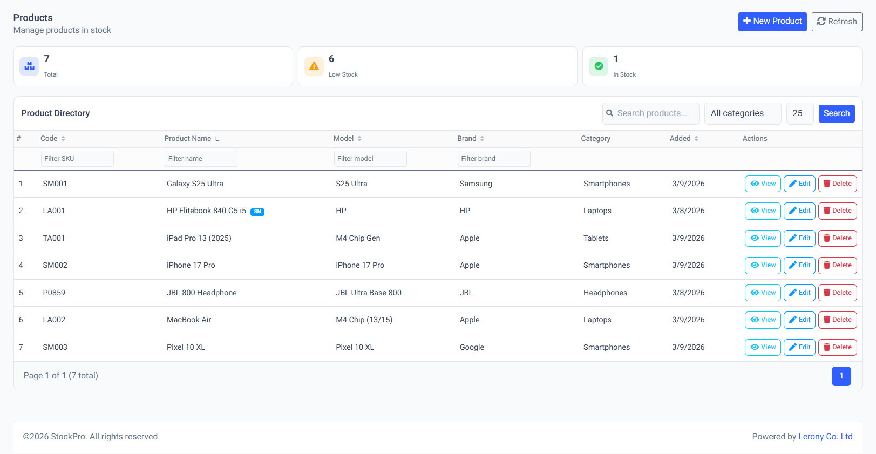Edit the MacBook Air product
This screenshot has height=454, width=876.
tap(799, 320)
